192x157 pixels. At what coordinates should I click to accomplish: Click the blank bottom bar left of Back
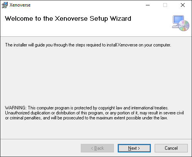[x=40, y=148]
